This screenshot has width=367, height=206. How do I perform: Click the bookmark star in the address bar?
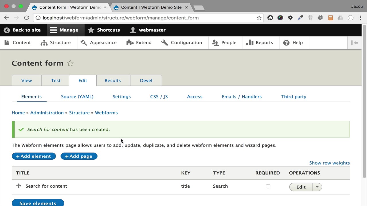tap(259, 18)
